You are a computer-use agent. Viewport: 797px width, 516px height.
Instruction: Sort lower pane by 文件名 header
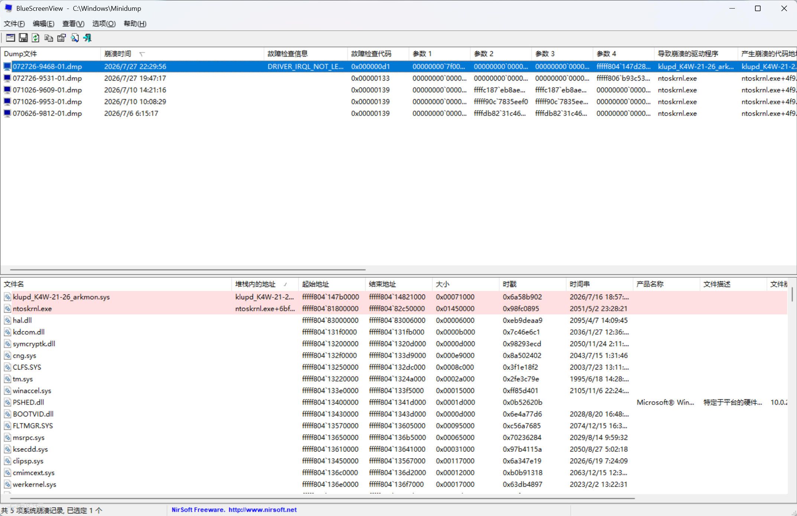point(116,284)
